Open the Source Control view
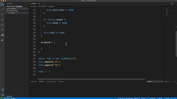The image size is (177, 99). [x=2, y=14]
